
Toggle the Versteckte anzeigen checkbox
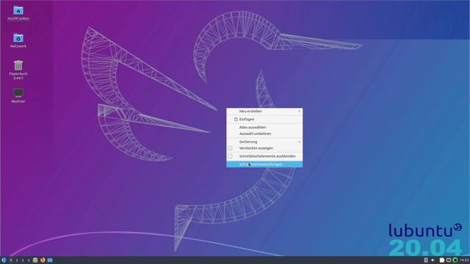click(x=230, y=148)
